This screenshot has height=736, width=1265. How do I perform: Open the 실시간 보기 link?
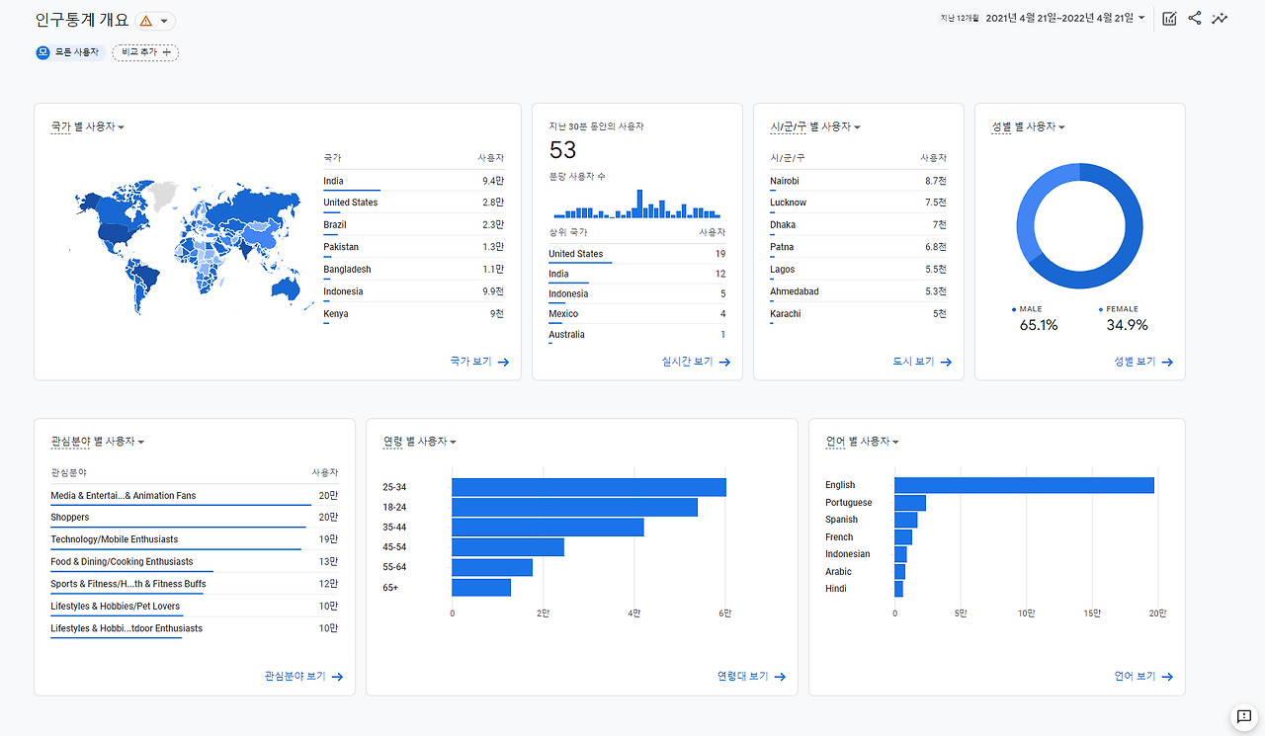click(696, 362)
